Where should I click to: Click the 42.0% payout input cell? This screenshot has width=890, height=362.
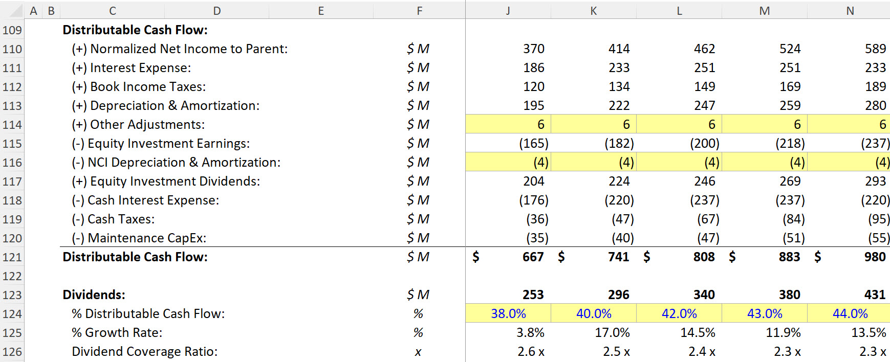pyautogui.click(x=679, y=314)
